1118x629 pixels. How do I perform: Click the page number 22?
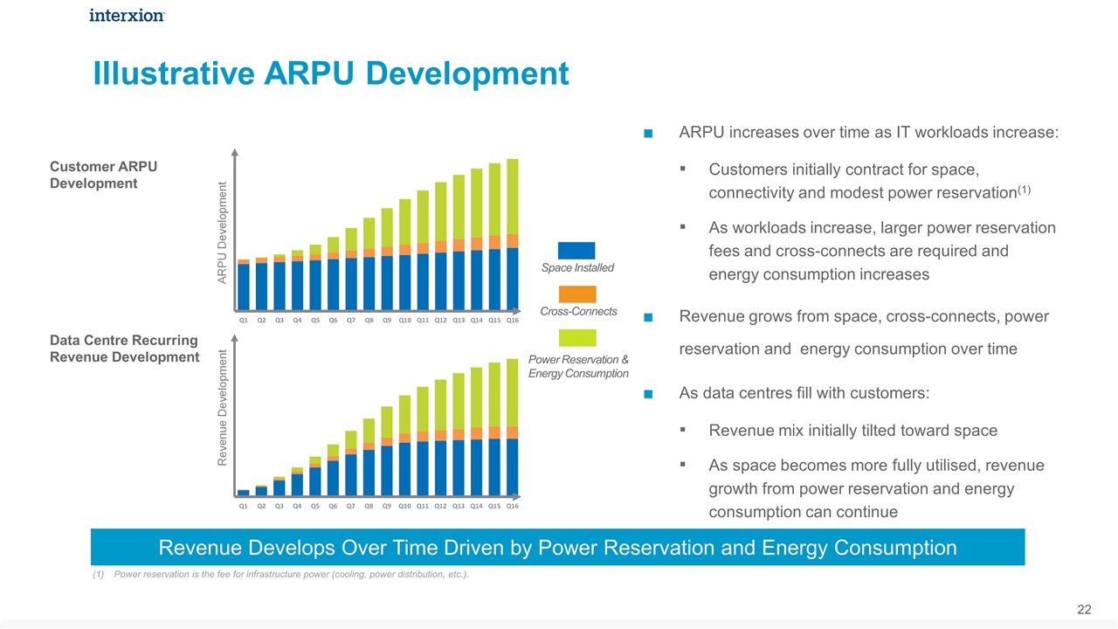pyautogui.click(x=1084, y=608)
